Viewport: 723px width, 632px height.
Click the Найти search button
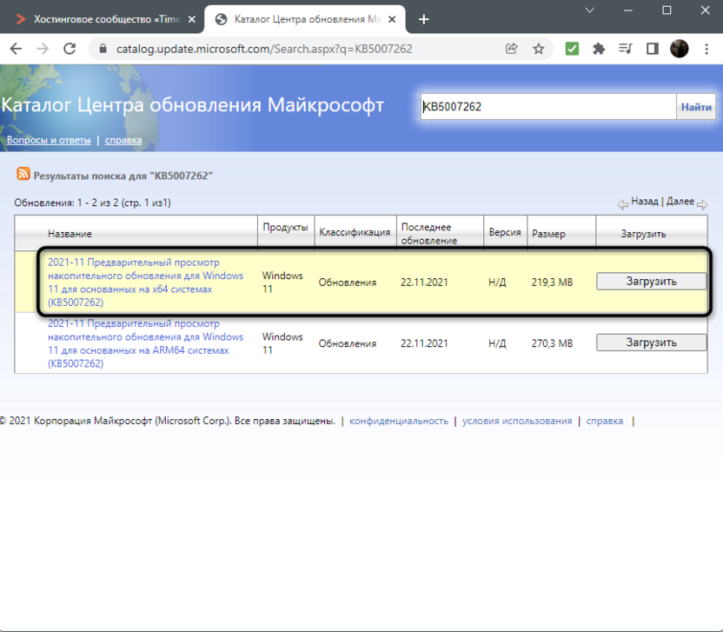click(695, 105)
